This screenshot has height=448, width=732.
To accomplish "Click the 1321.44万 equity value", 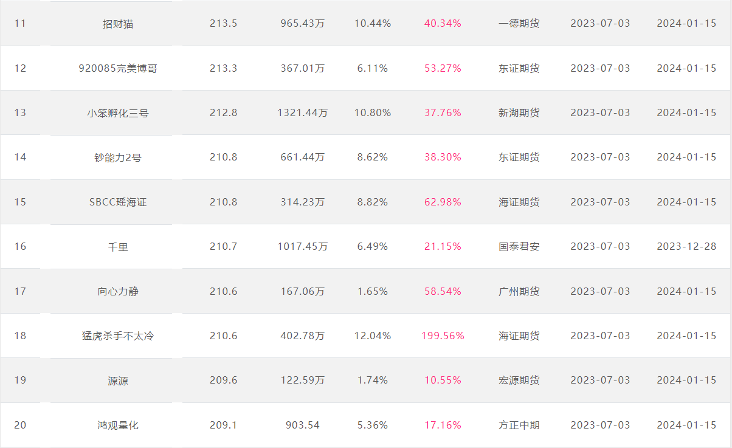I will 303,112.
